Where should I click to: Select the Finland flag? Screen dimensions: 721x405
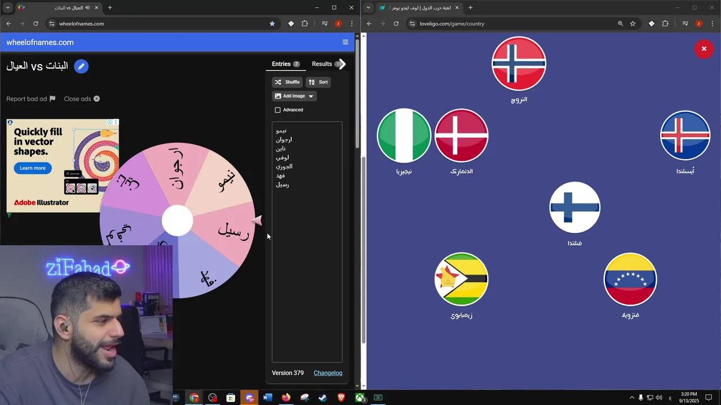coord(575,207)
